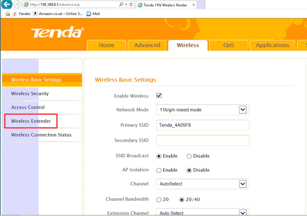Click the Secondary SSID input field
Screen dimensions: 307x216
[203, 140]
